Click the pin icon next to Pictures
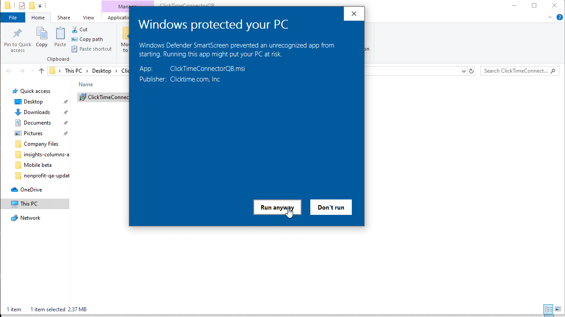The height and width of the screenshot is (317, 565). click(66, 133)
